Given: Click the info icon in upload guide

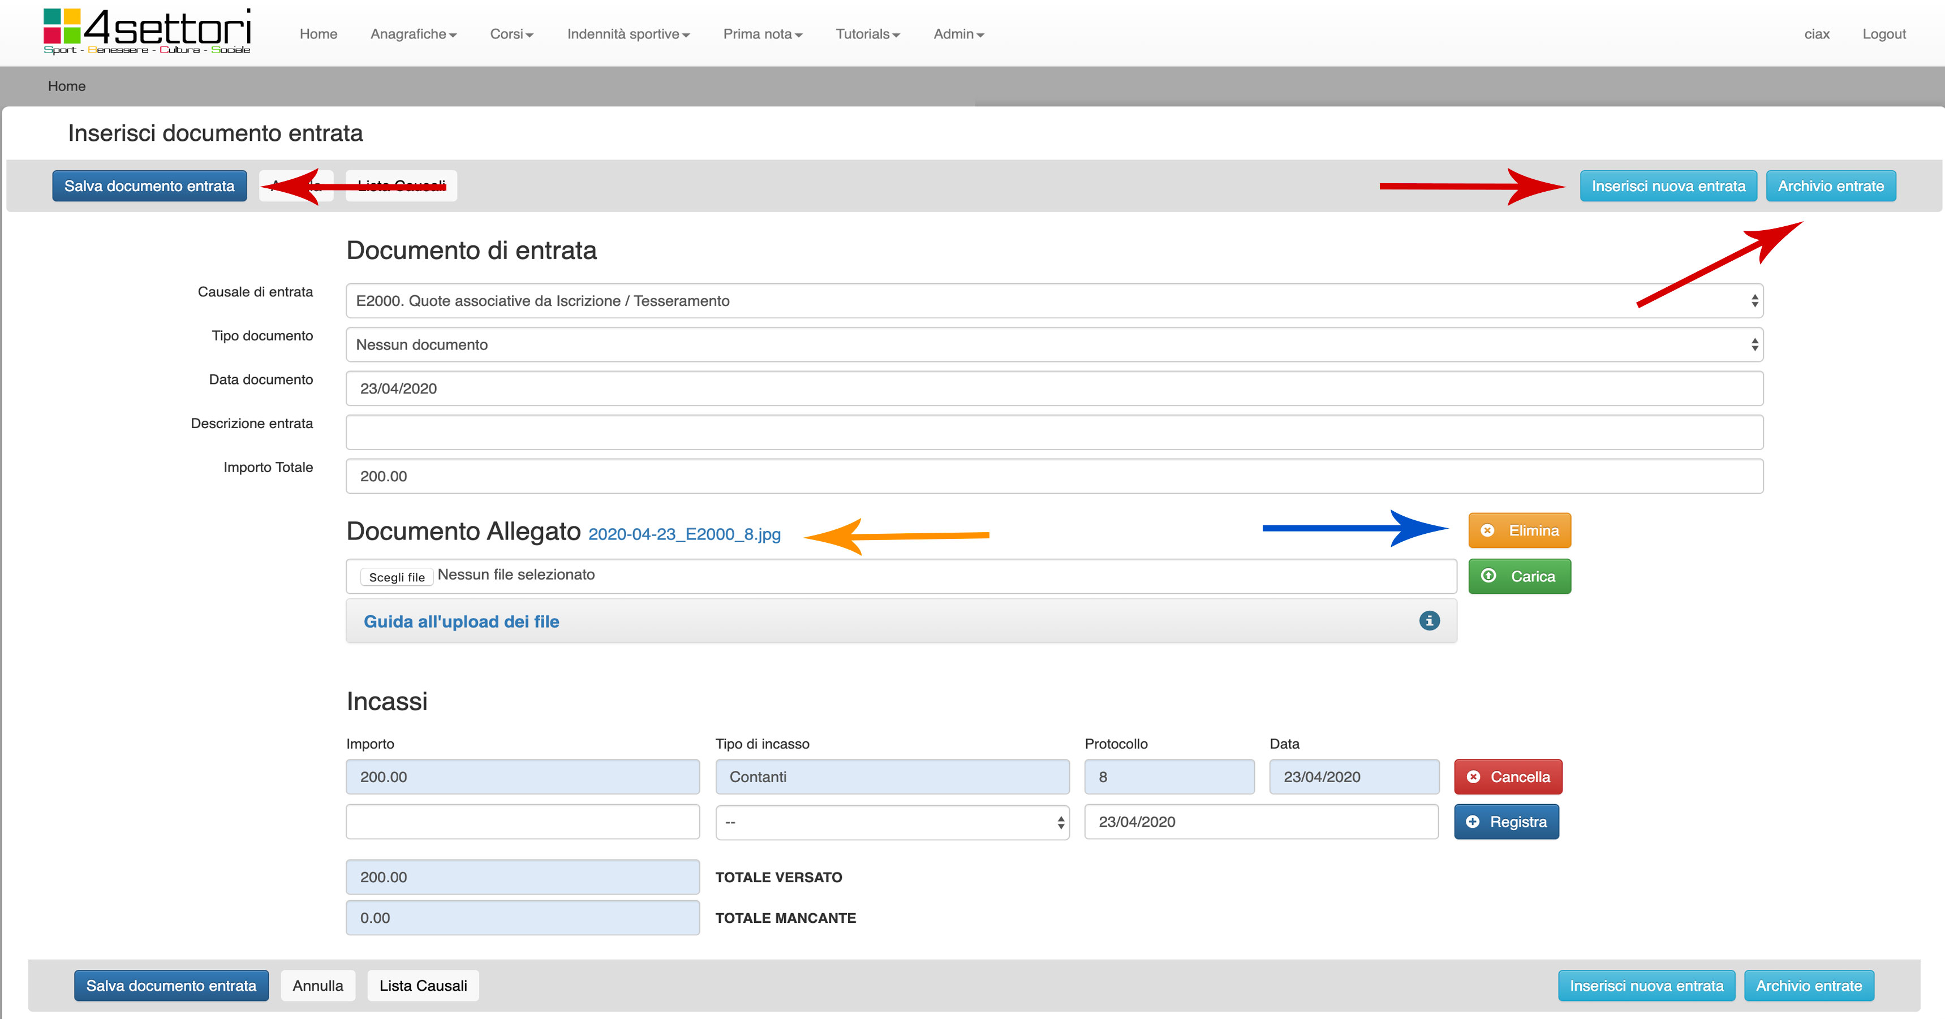Looking at the screenshot, I should point(1428,620).
